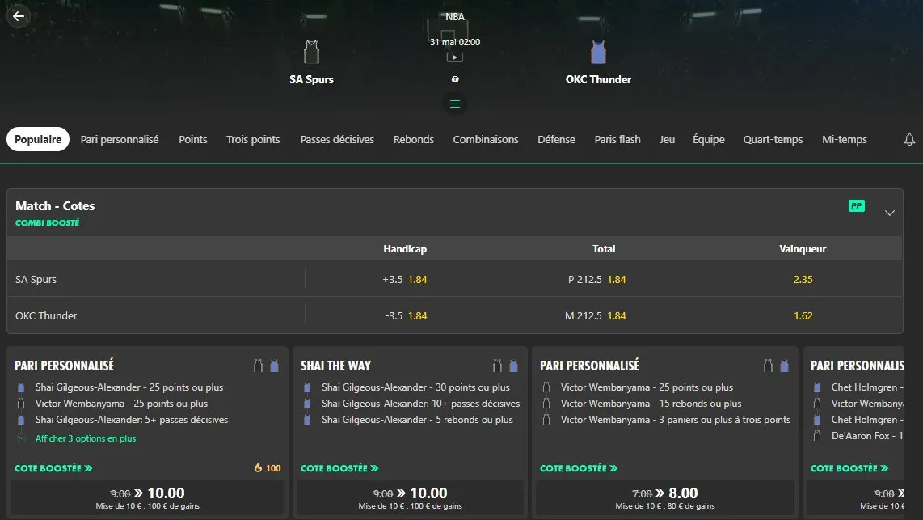Open the Équipe tab

709,140
